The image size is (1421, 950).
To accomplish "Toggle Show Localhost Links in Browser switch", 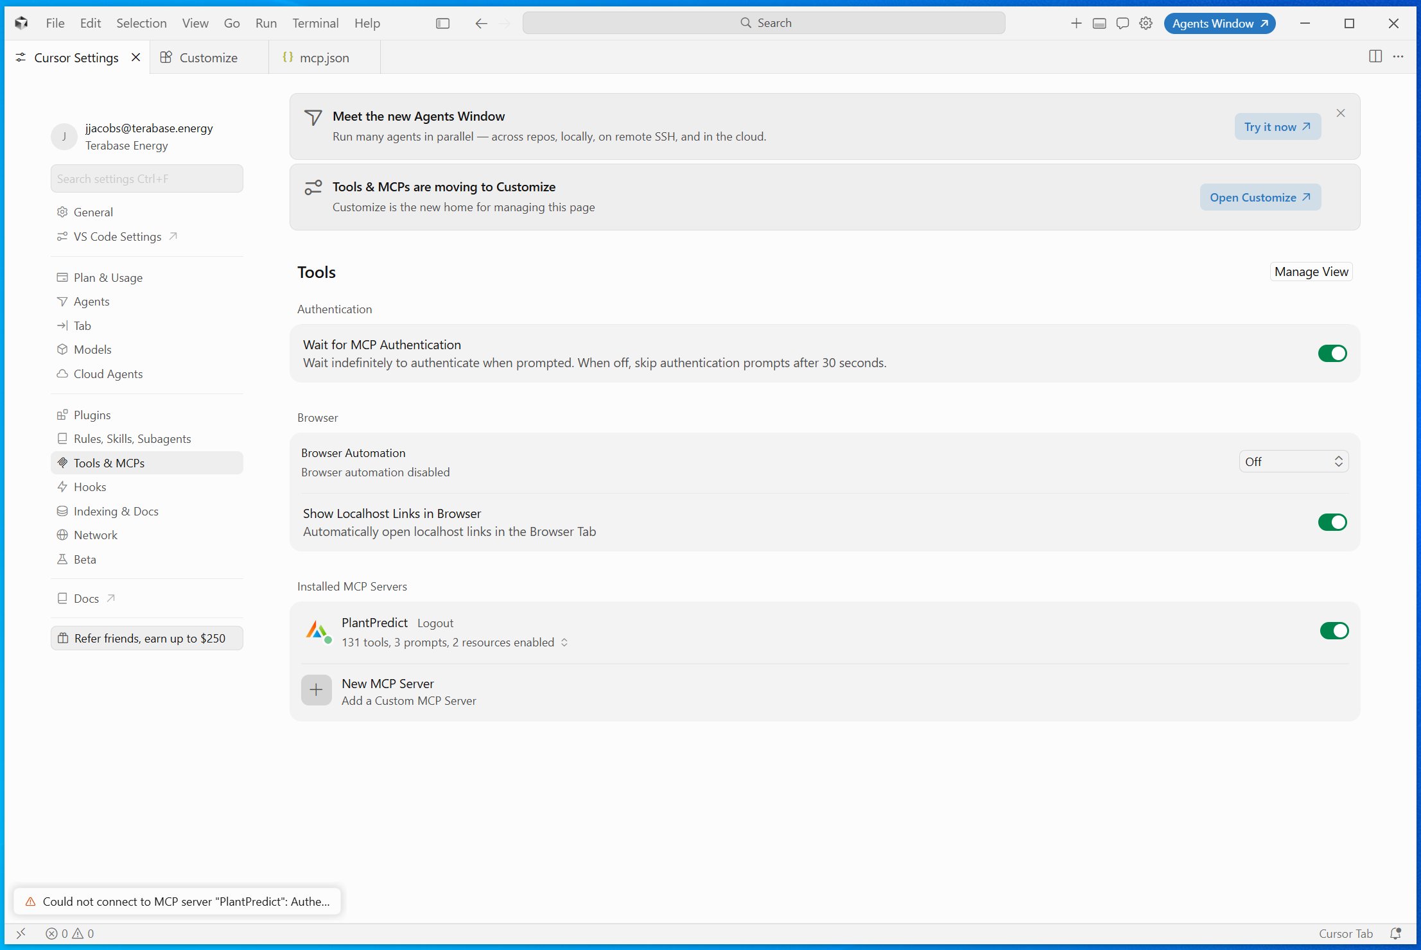I will [x=1332, y=522].
